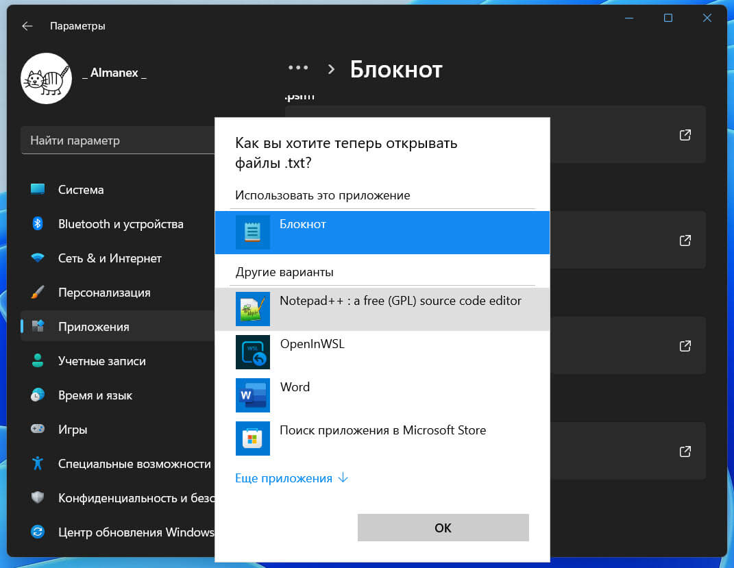Click the privacy shield icon

[x=38, y=497]
